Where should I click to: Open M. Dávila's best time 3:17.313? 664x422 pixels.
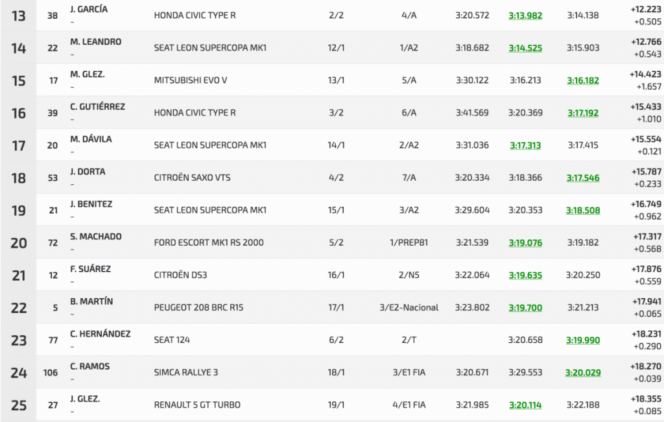click(x=525, y=145)
